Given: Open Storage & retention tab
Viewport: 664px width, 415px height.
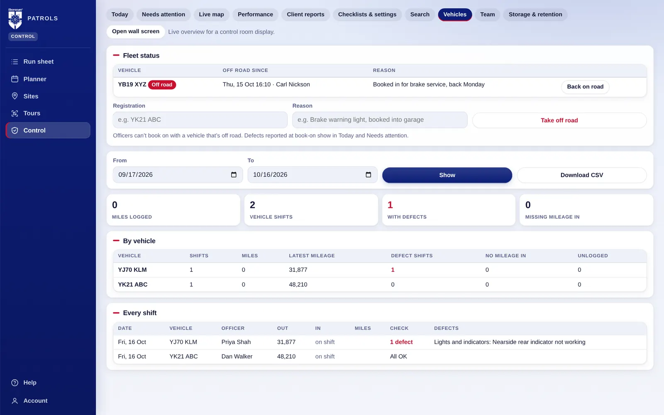Looking at the screenshot, I should point(535,15).
